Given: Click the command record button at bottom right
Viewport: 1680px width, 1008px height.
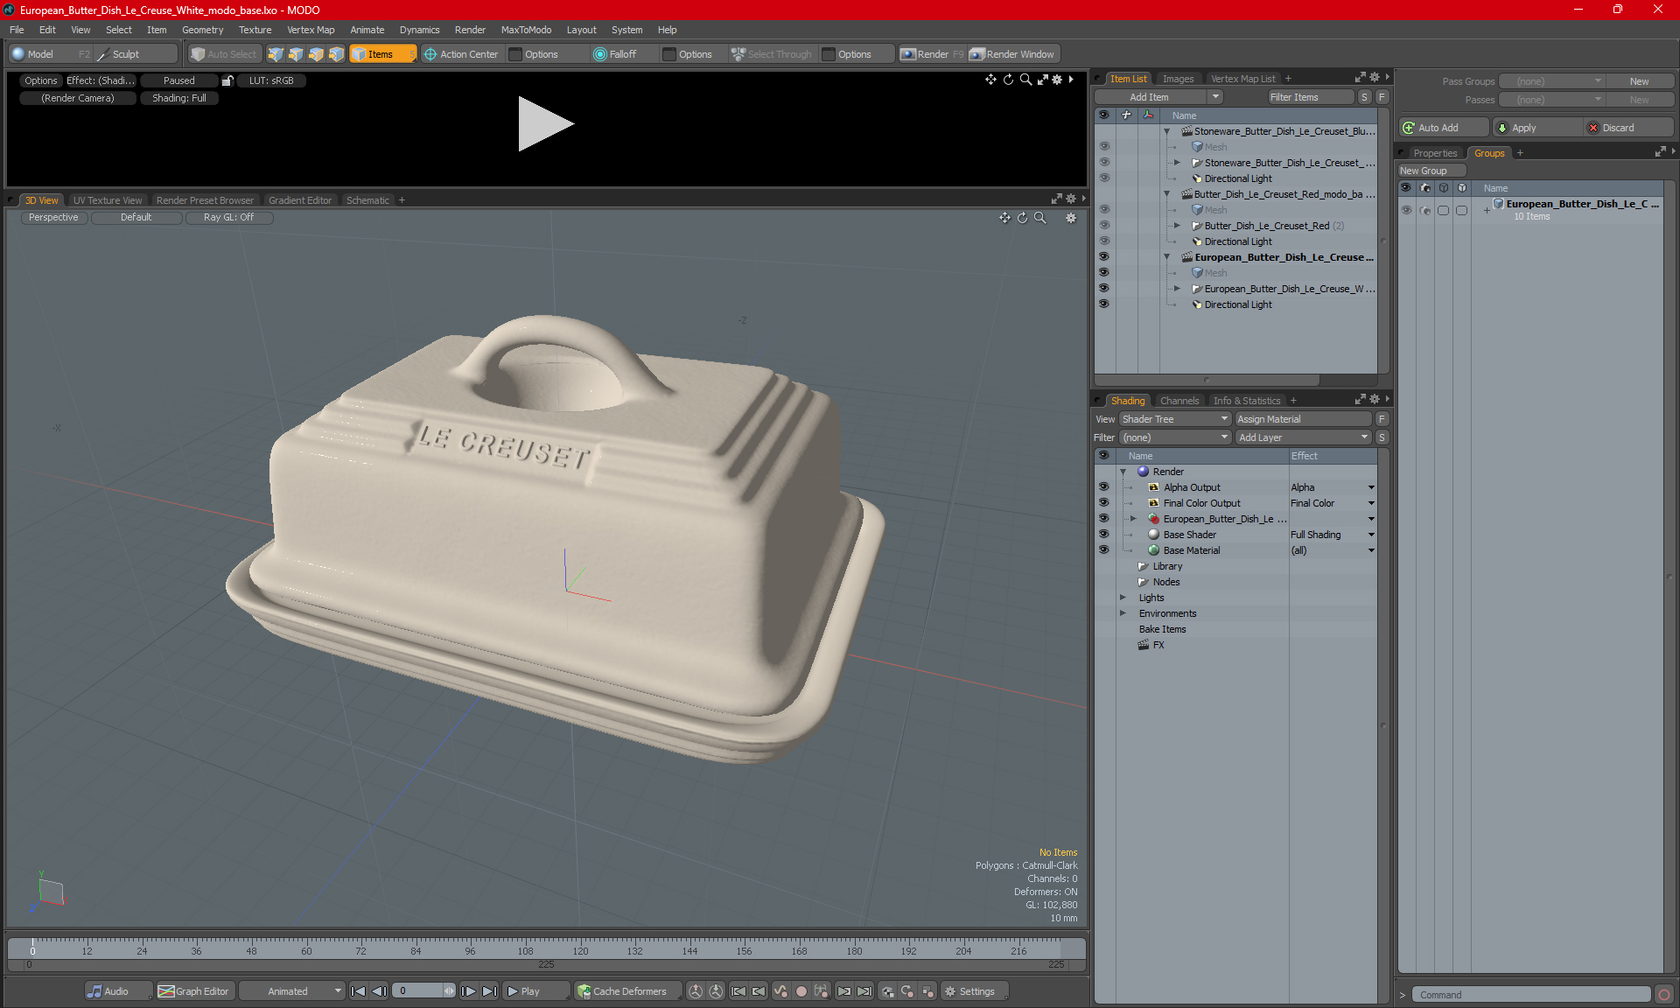Looking at the screenshot, I should tap(1664, 995).
